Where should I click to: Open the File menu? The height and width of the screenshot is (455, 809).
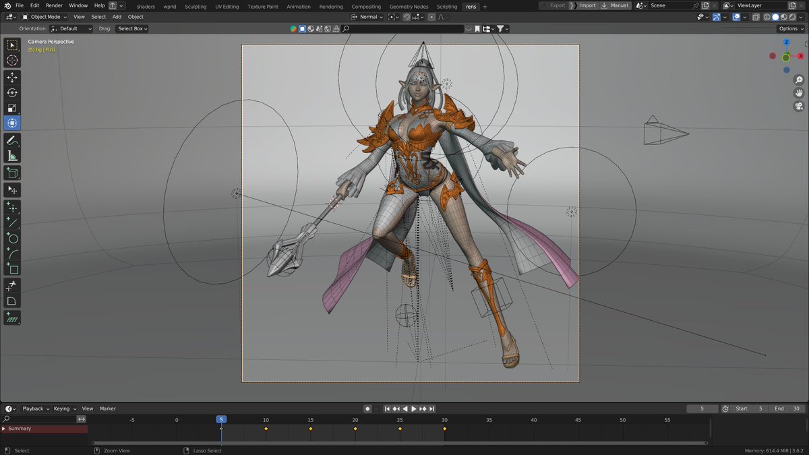(x=20, y=5)
